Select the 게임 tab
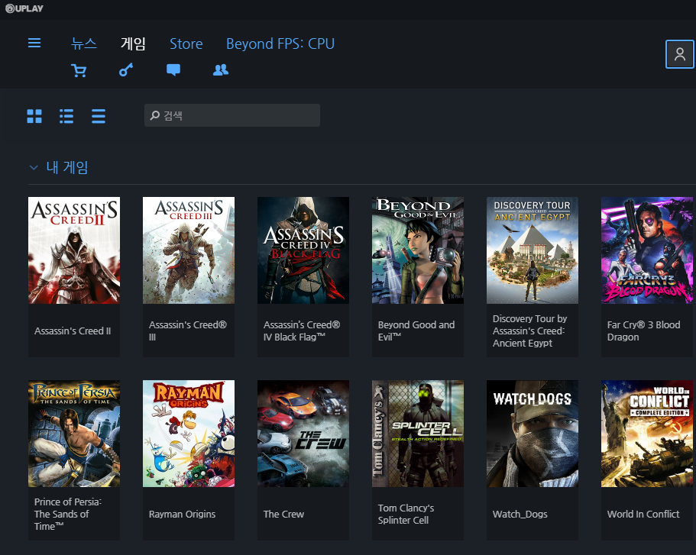696x555 pixels. pyautogui.click(x=133, y=44)
